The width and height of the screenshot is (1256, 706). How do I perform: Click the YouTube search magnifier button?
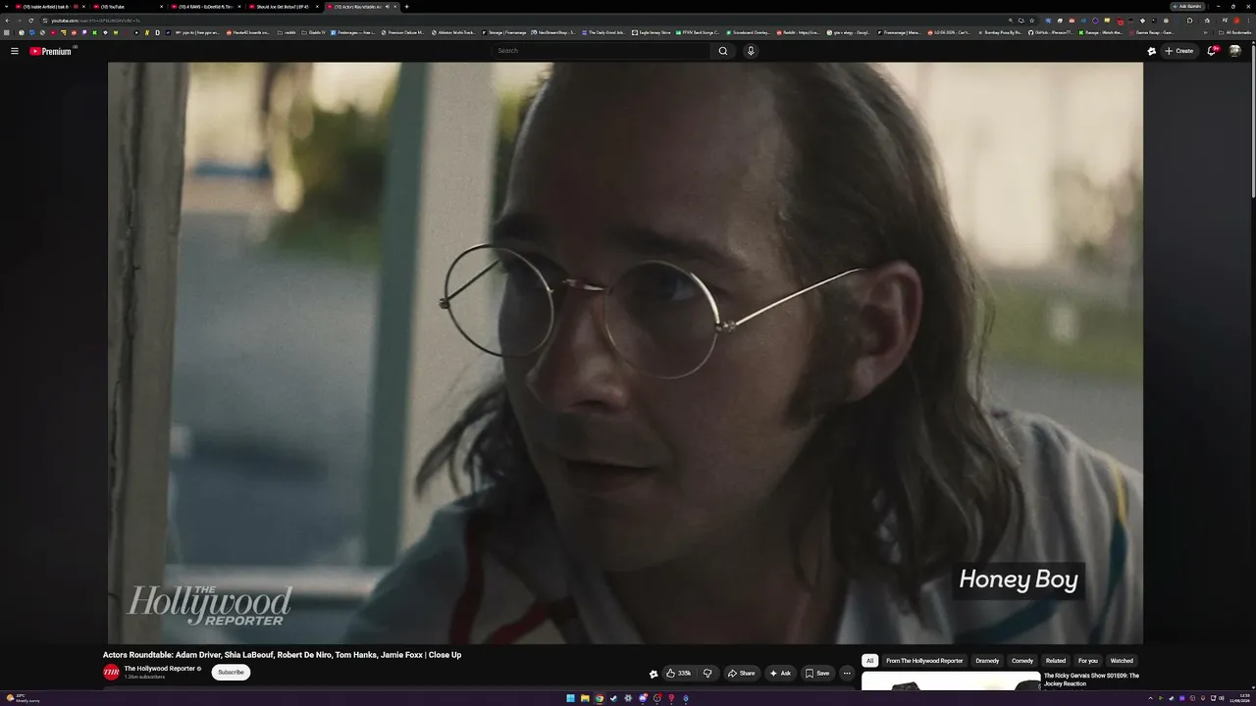pyautogui.click(x=723, y=51)
